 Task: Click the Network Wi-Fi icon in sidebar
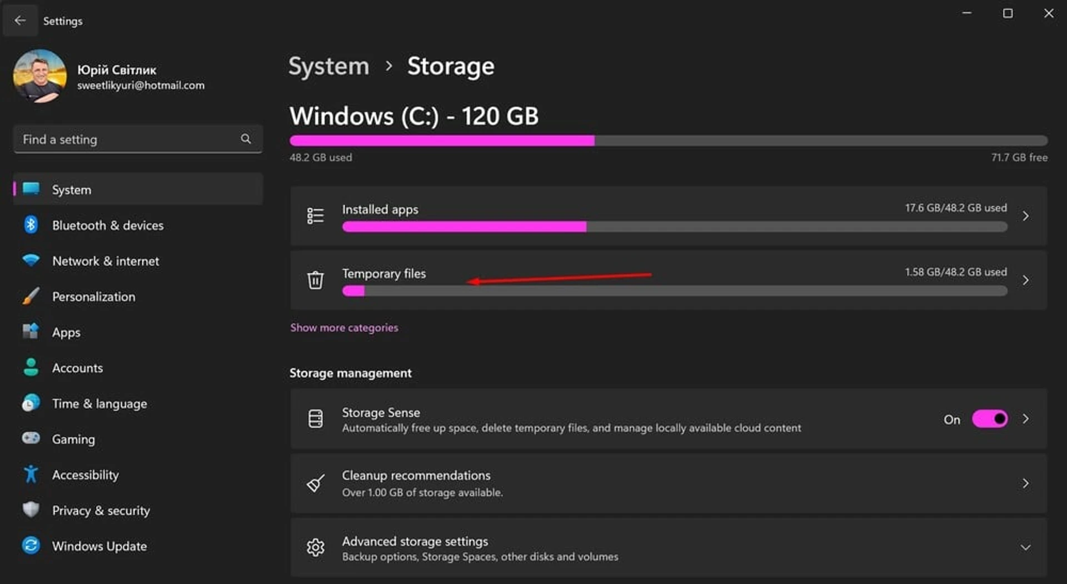click(x=31, y=260)
